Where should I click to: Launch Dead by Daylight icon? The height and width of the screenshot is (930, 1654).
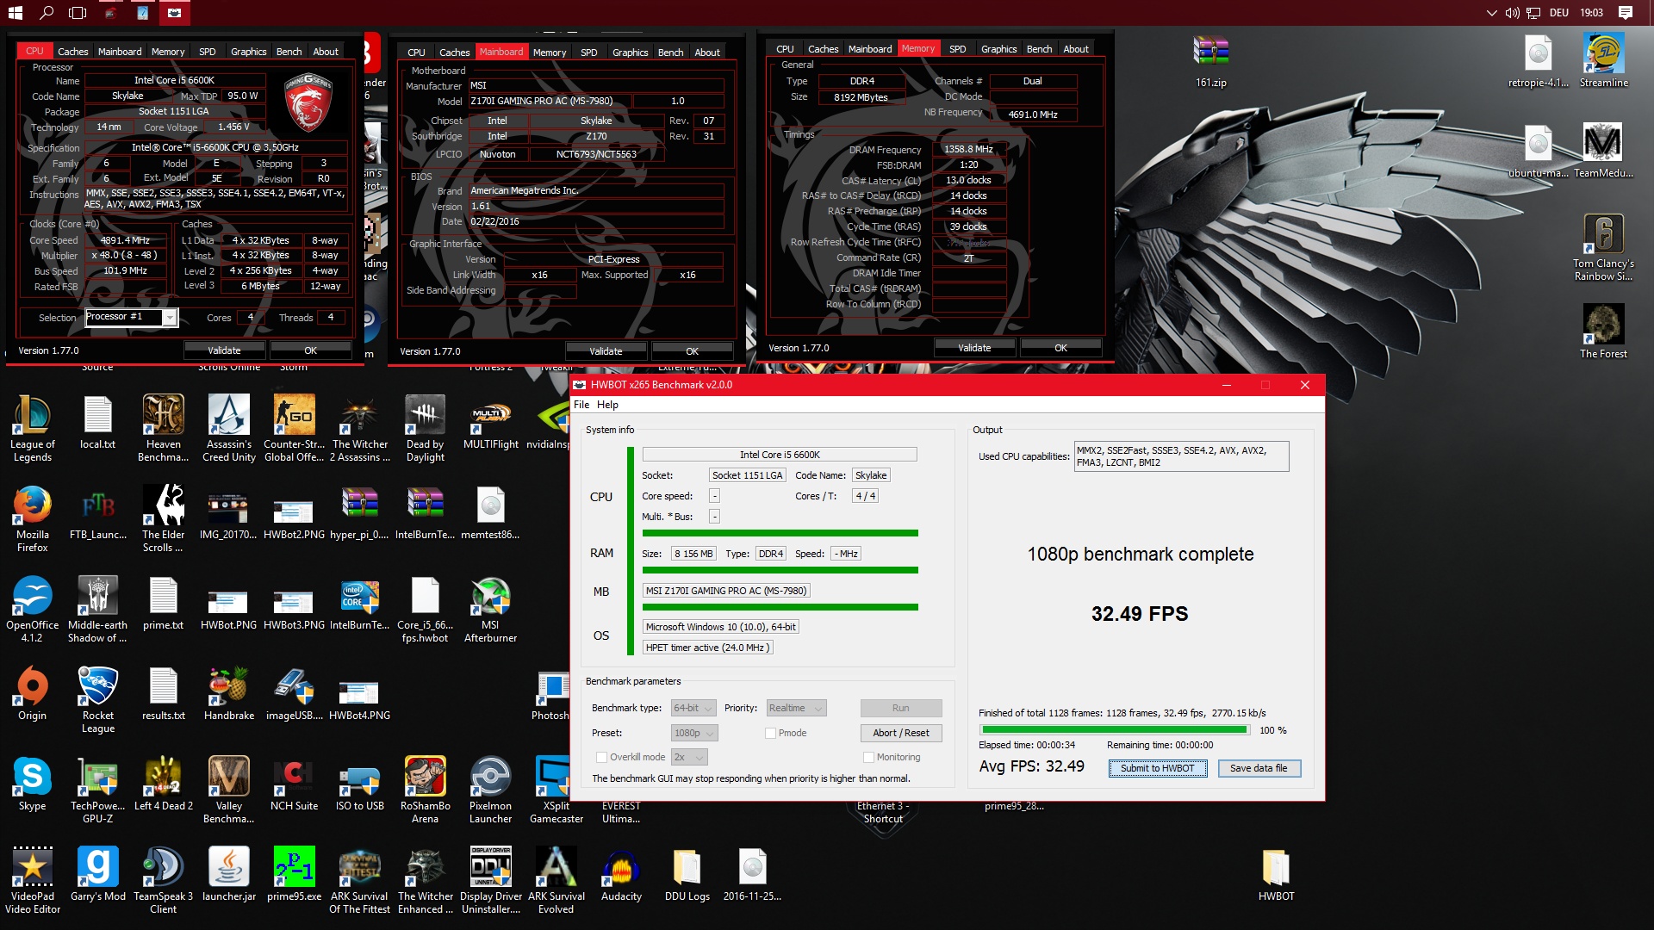click(425, 428)
